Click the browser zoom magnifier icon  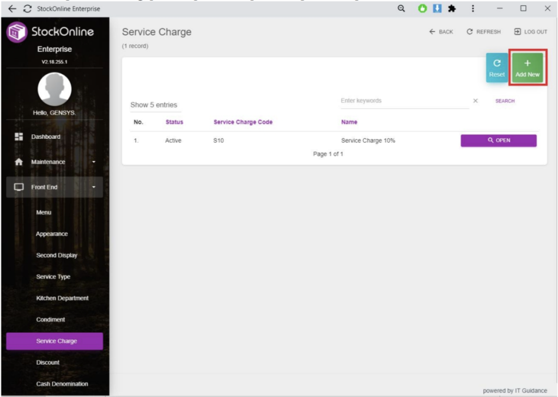[x=401, y=8]
